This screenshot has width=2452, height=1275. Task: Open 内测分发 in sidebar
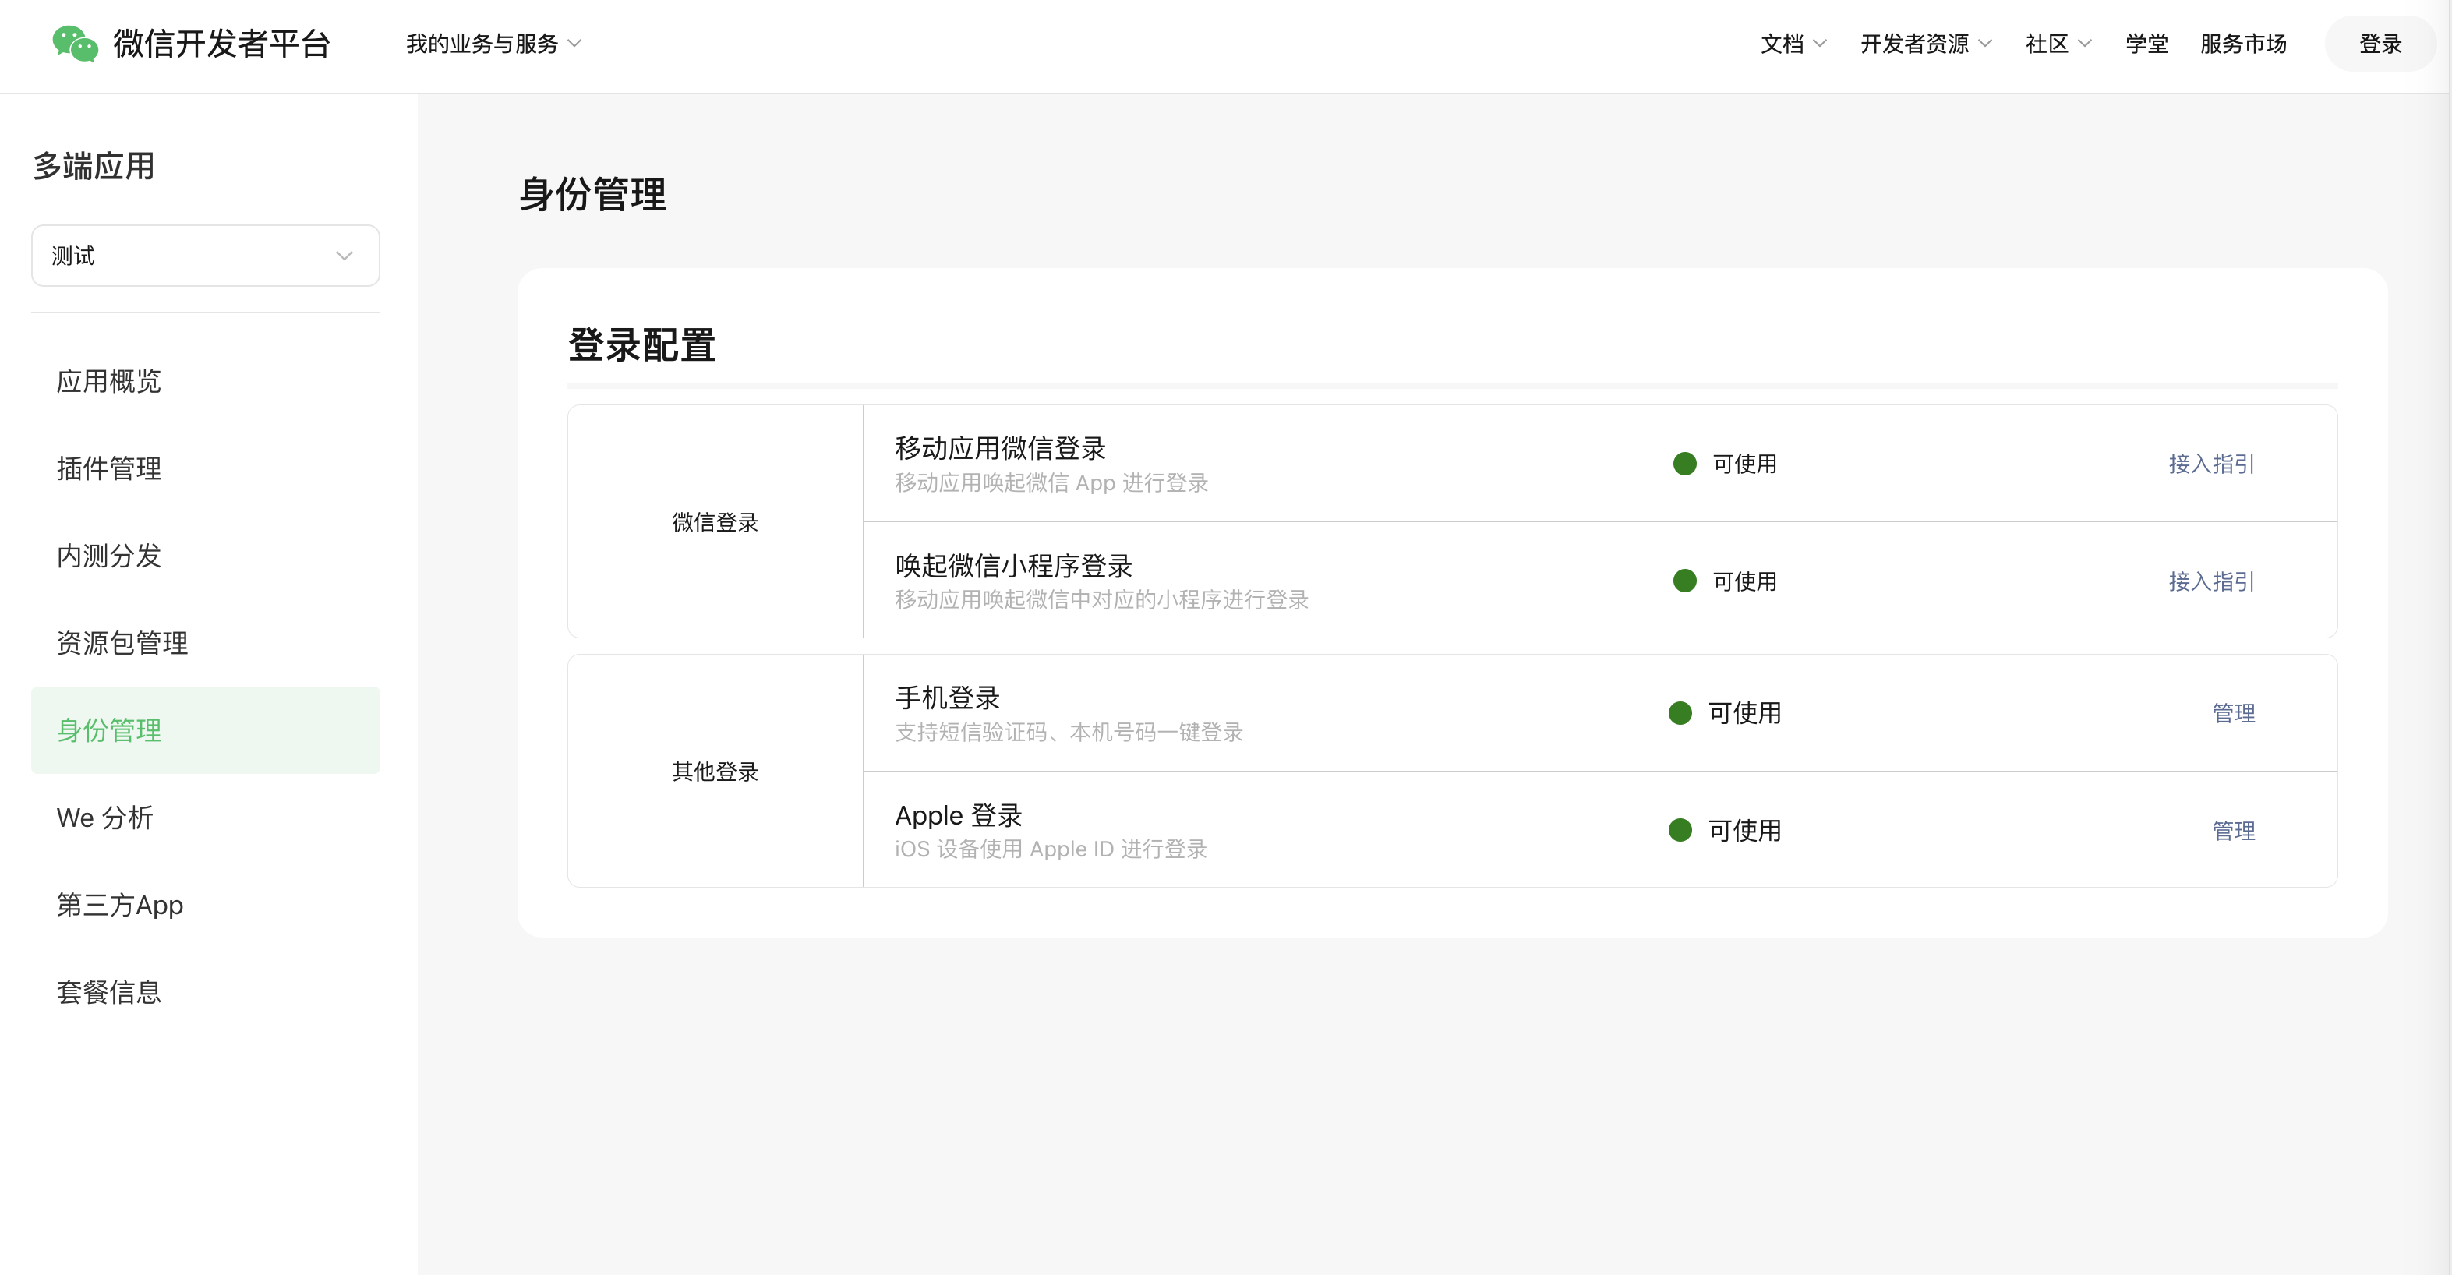(x=206, y=556)
